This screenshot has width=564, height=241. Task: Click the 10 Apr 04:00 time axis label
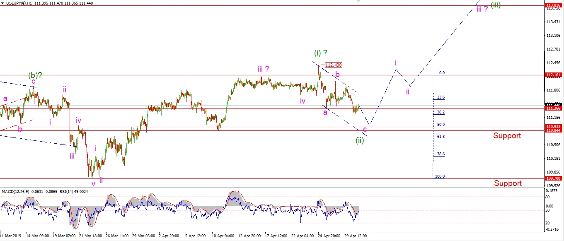(222, 236)
